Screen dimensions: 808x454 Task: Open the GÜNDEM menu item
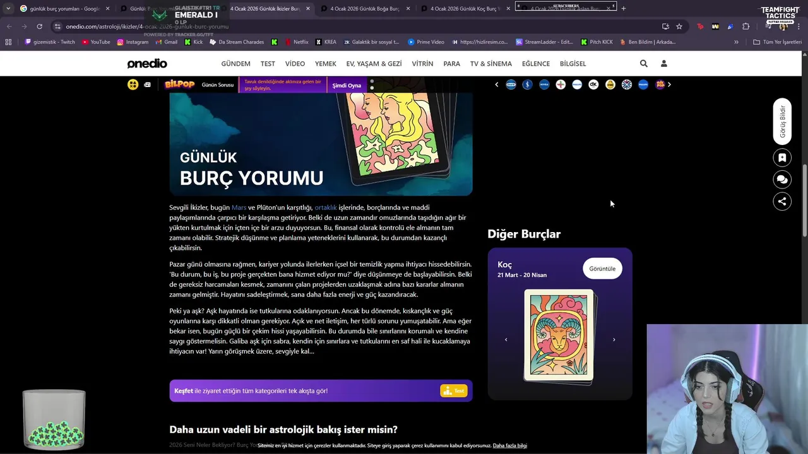point(235,64)
